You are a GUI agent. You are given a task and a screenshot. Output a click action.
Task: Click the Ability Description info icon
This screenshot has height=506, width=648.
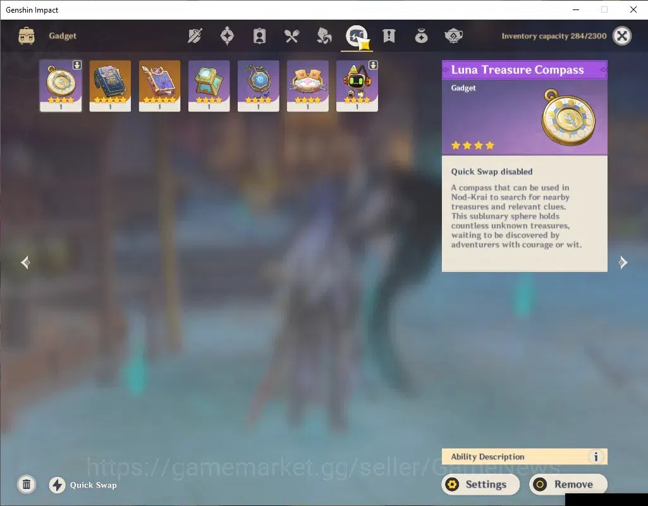(x=596, y=457)
